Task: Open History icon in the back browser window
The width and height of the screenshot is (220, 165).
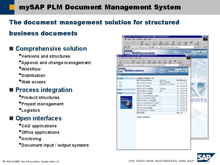Action: [173, 43]
